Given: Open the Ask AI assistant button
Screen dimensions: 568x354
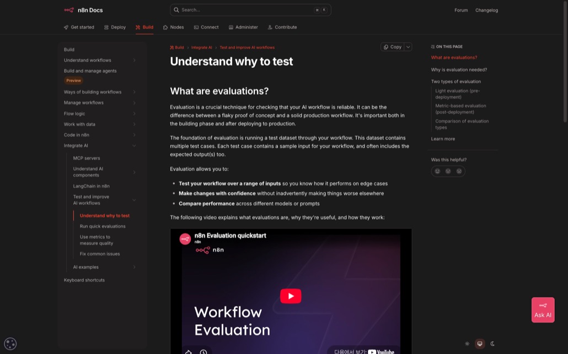Looking at the screenshot, I should [543, 310].
